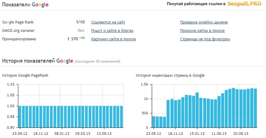Screen dimensions: 266x138
Task: Select the DMOZ catalog value 'Нет'
Action: point(81,30)
